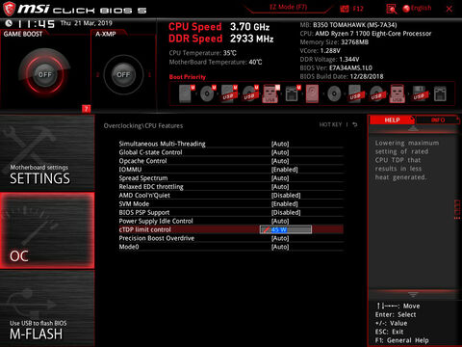Click the cTDP limit control input field
This screenshot has width=462, height=347.
(286, 229)
